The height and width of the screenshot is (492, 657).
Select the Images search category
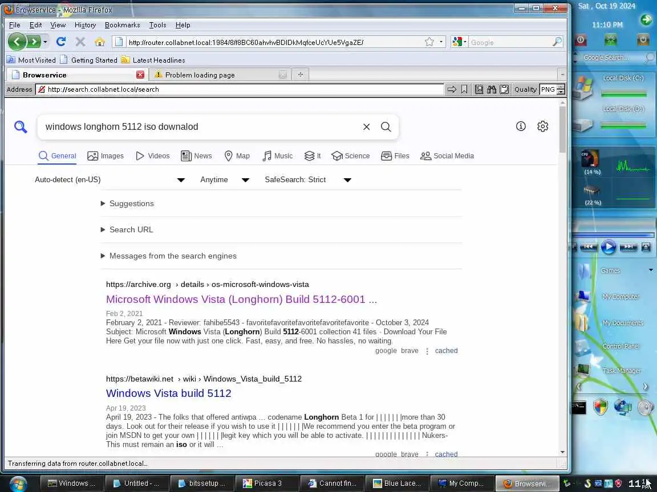(106, 156)
